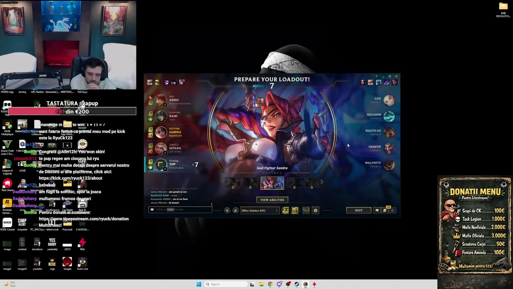This screenshot has width=513, height=289.
Task: Open the tipeeestream donation link in chat
Action: [84, 219]
